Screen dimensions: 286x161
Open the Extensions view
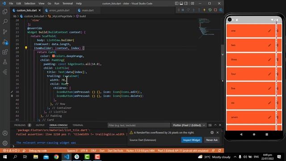click(x=5, y=52)
